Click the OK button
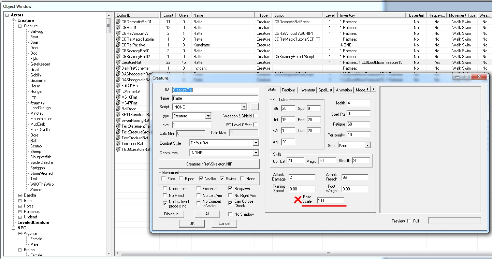The height and width of the screenshot is (259, 492). click(191, 224)
